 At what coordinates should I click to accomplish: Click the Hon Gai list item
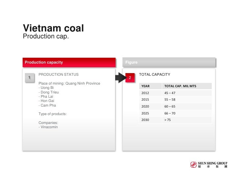click(x=46, y=101)
